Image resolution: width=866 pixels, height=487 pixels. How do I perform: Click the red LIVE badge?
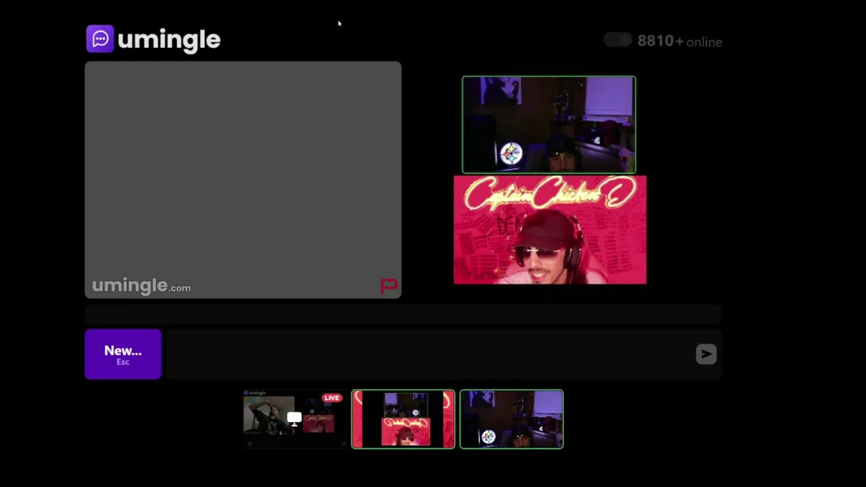(332, 398)
